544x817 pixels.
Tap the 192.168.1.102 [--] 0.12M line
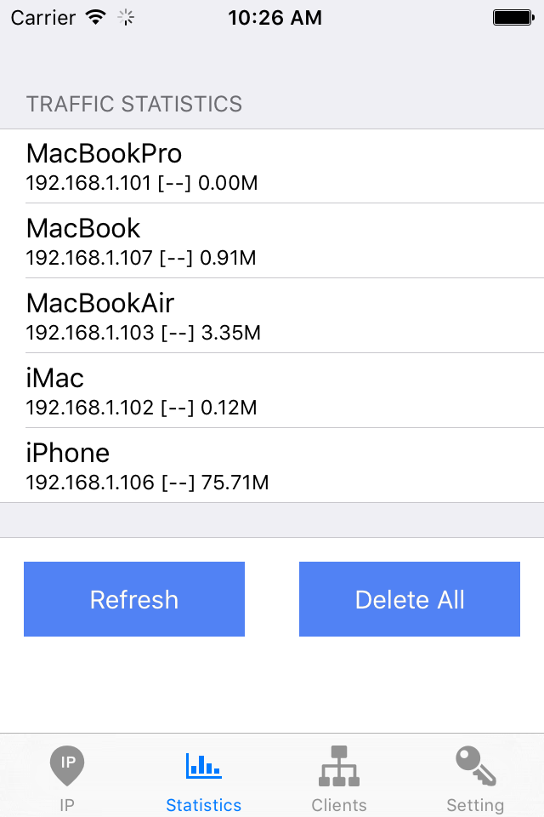142,408
